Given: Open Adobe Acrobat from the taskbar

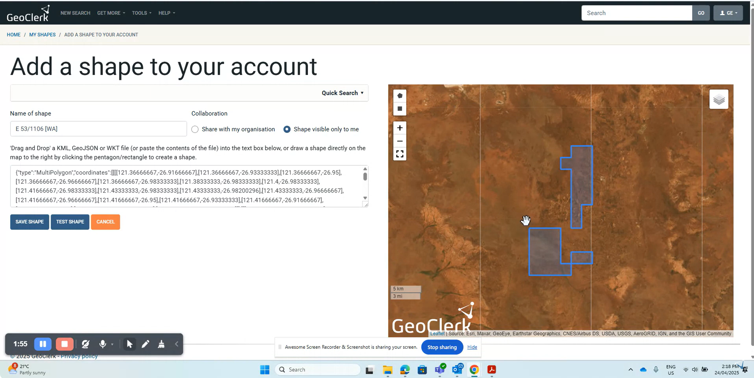Looking at the screenshot, I should click(491, 370).
